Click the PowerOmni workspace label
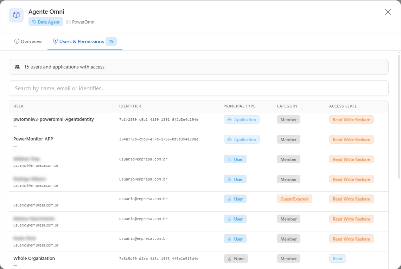 pyautogui.click(x=81, y=22)
